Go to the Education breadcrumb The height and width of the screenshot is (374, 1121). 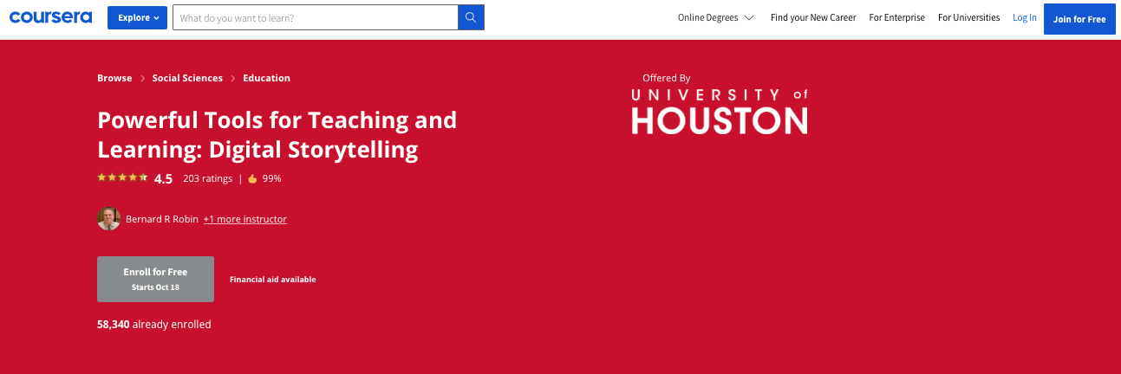[x=266, y=78]
